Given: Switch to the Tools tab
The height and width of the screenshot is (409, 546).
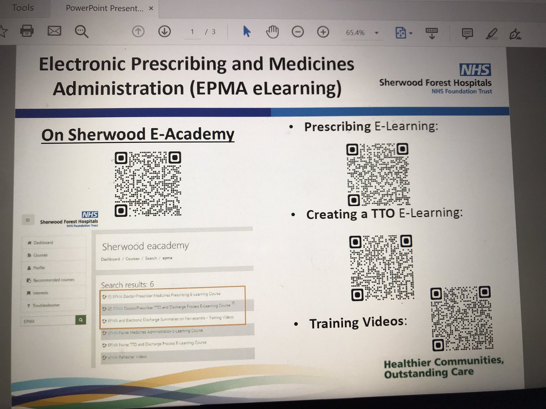Looking at the screenshot, I should click(23, 8).
